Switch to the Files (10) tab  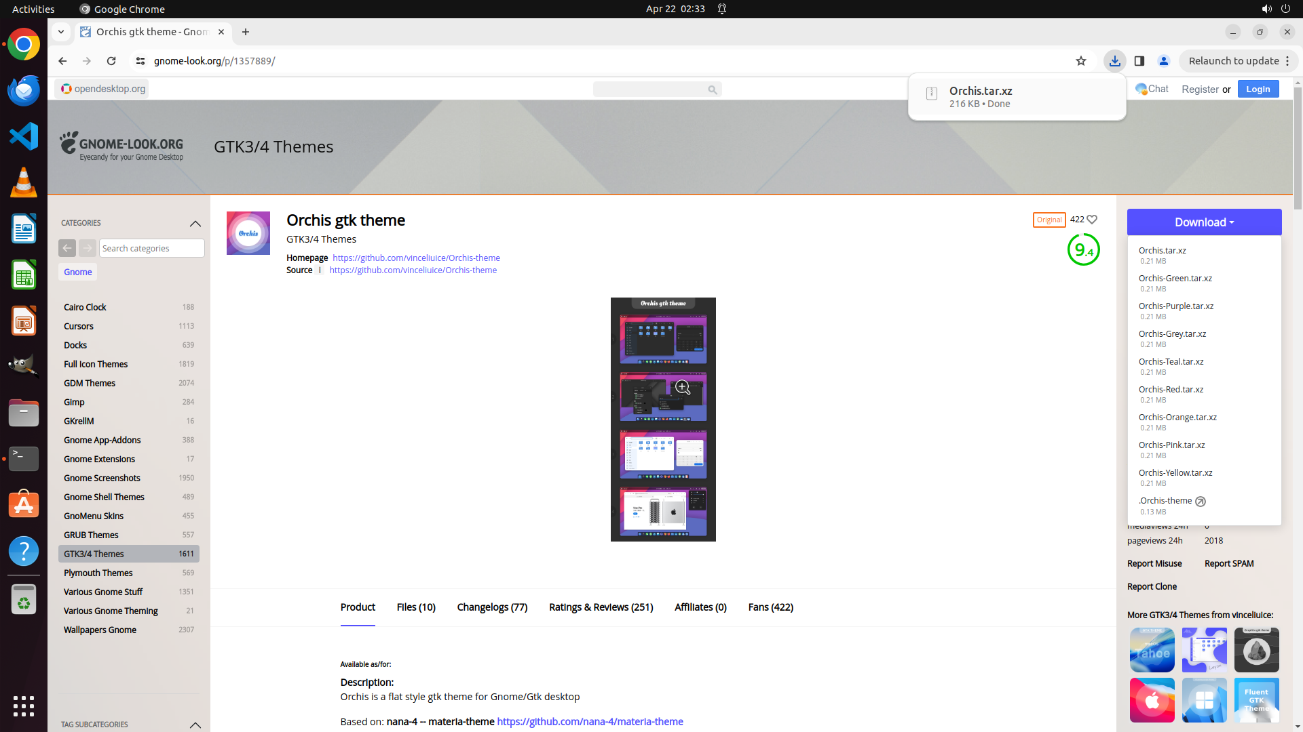pyautogui.click(x=416, y=607)
